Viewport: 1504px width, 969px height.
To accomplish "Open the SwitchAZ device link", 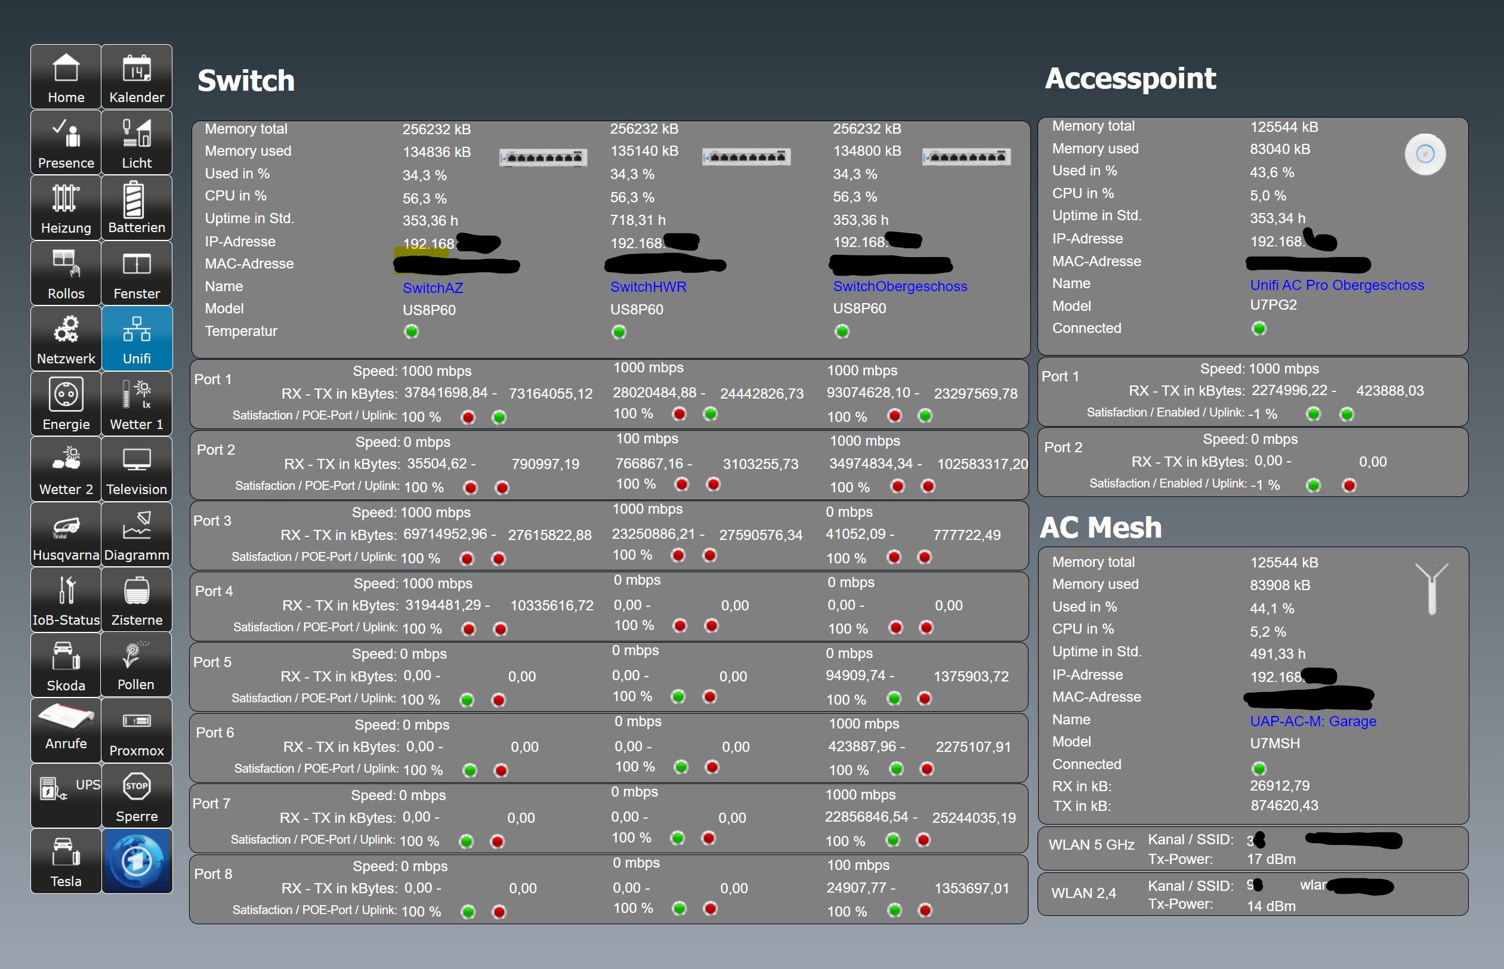I will 433,288.
